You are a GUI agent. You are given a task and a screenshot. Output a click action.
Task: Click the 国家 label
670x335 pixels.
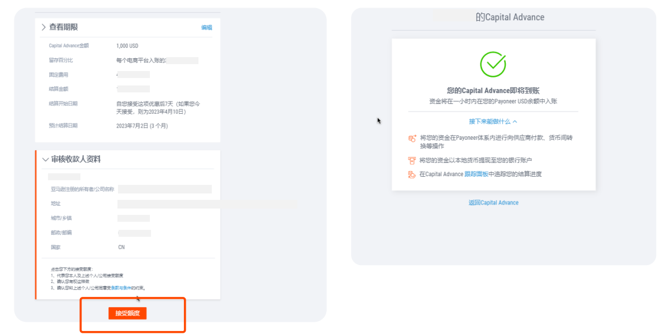[56, 247]
